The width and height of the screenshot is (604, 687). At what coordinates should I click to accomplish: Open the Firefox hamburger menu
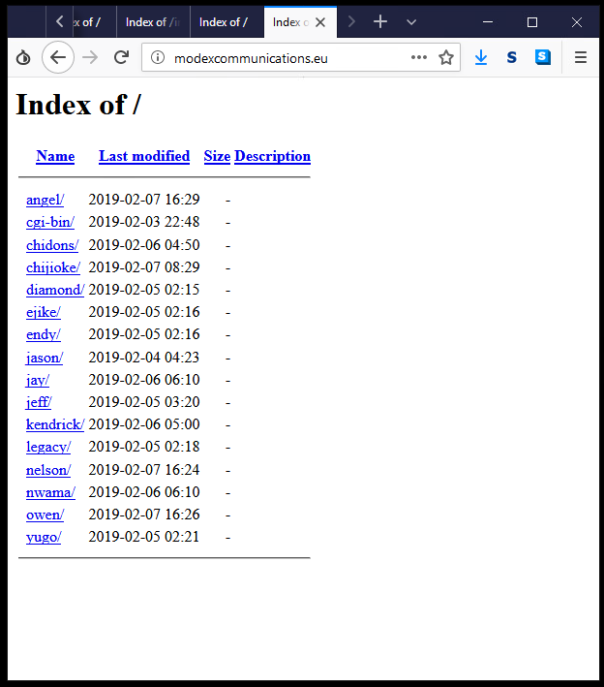point(581,57)
